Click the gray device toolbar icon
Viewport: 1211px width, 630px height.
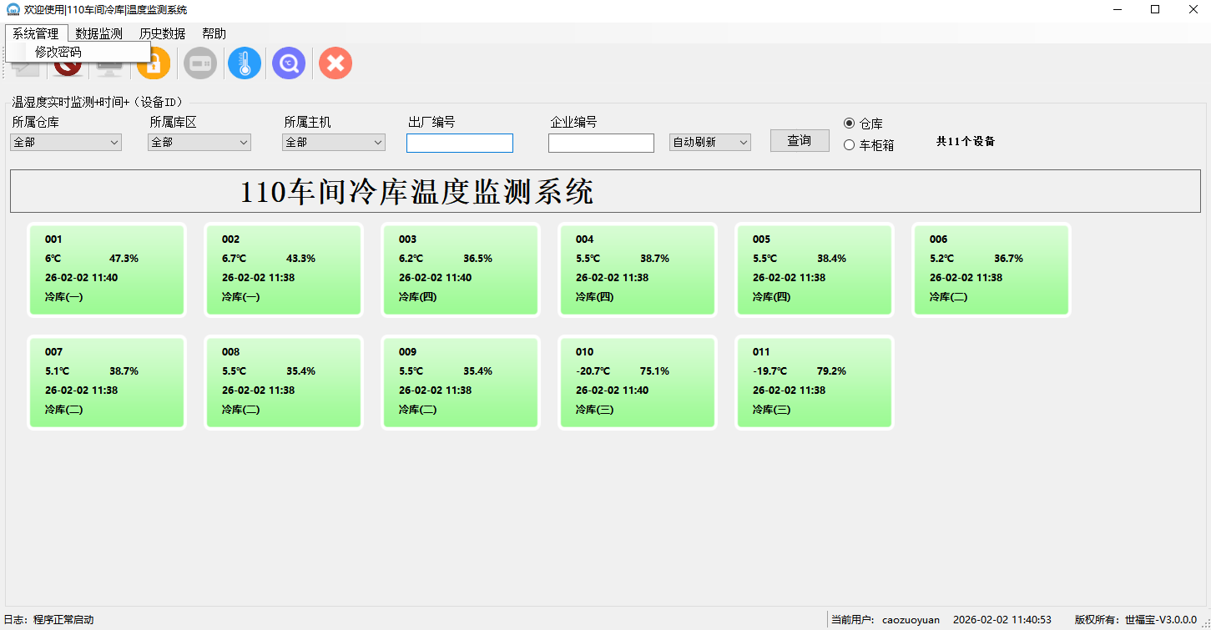(200, 63)
